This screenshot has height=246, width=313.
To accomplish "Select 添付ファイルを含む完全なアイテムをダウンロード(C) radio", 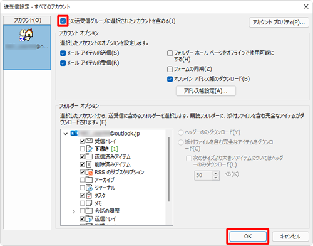I will [180, 142].
